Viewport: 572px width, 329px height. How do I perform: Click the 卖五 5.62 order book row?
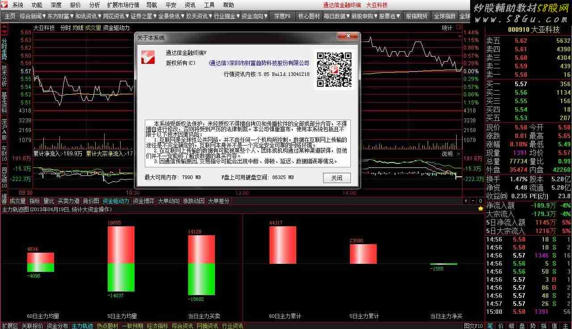pyautogui.click(x=528, y=41)
